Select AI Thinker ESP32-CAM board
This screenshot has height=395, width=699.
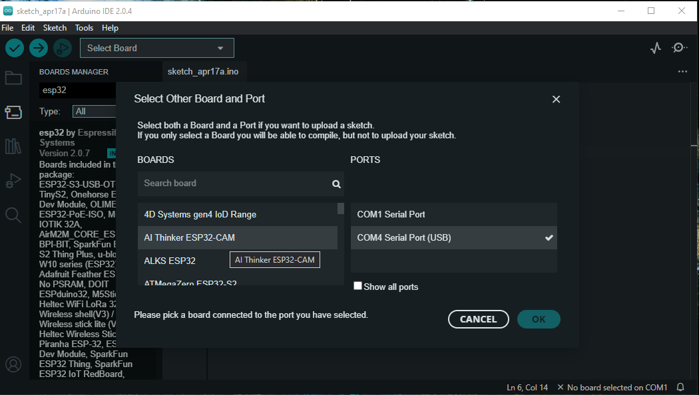click(x=238, y=238)
